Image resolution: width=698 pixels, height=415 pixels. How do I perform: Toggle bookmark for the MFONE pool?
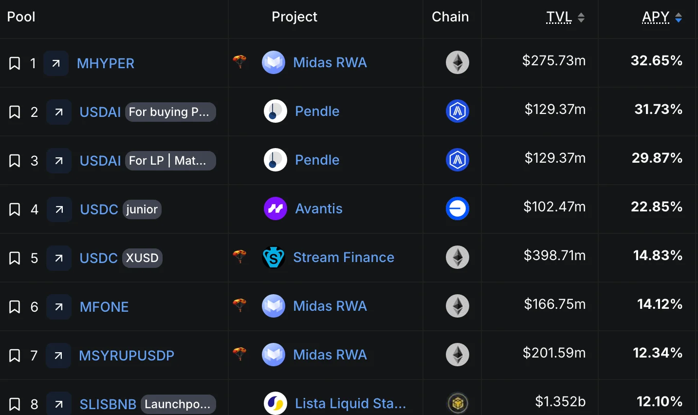coord(15,307)
